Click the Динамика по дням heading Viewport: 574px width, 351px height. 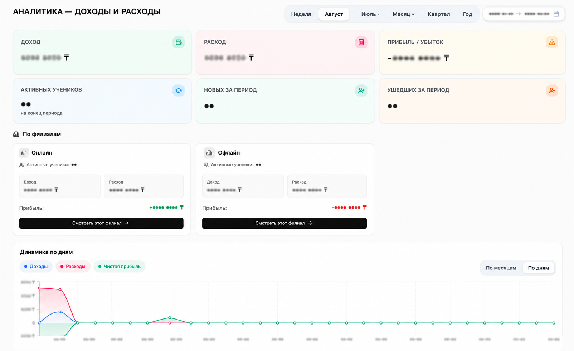[47, 252]
